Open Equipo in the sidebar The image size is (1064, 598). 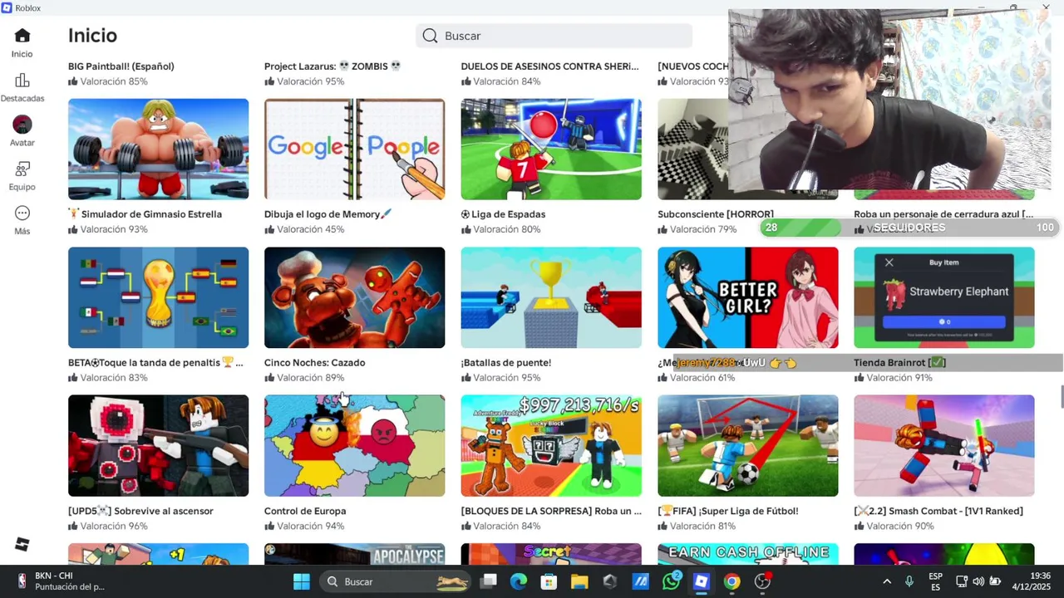pyautogui.click(x=22, y=176)
